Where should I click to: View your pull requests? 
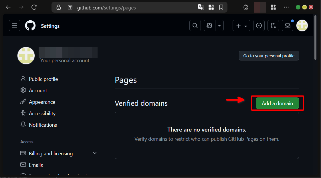273,26
